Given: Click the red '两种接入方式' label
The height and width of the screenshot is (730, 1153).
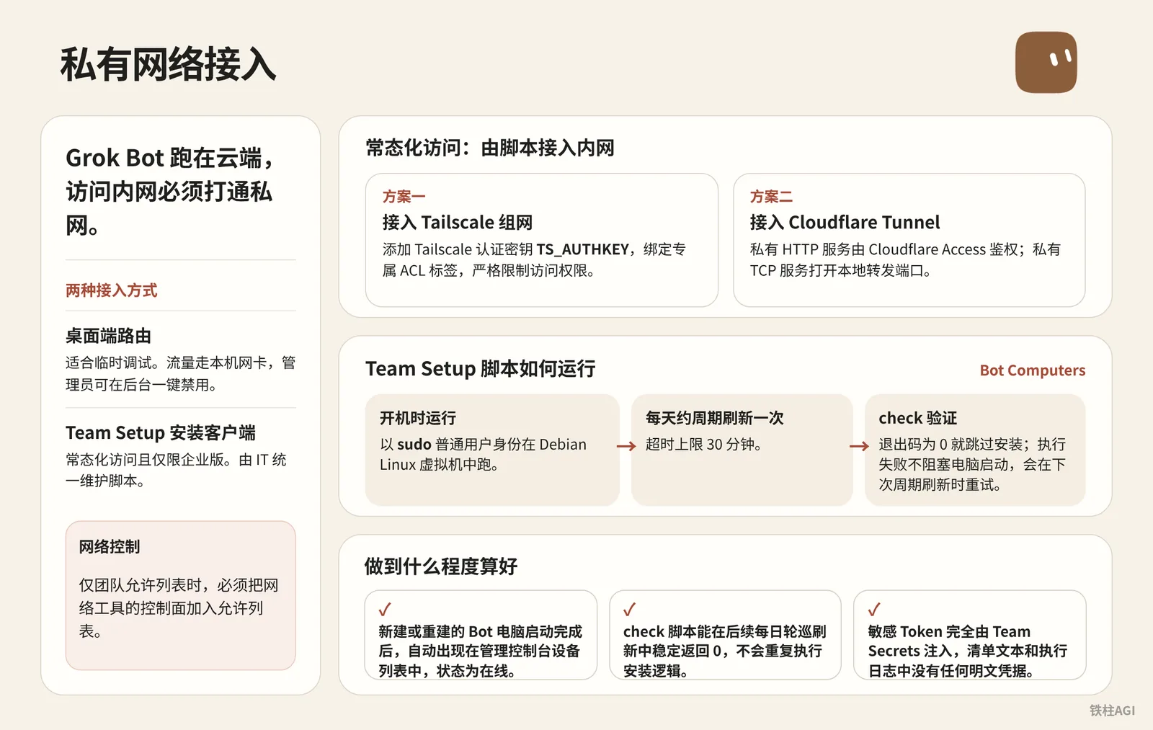Looking at the screenshot, I should pyautogui.click(x=111, y=290).
